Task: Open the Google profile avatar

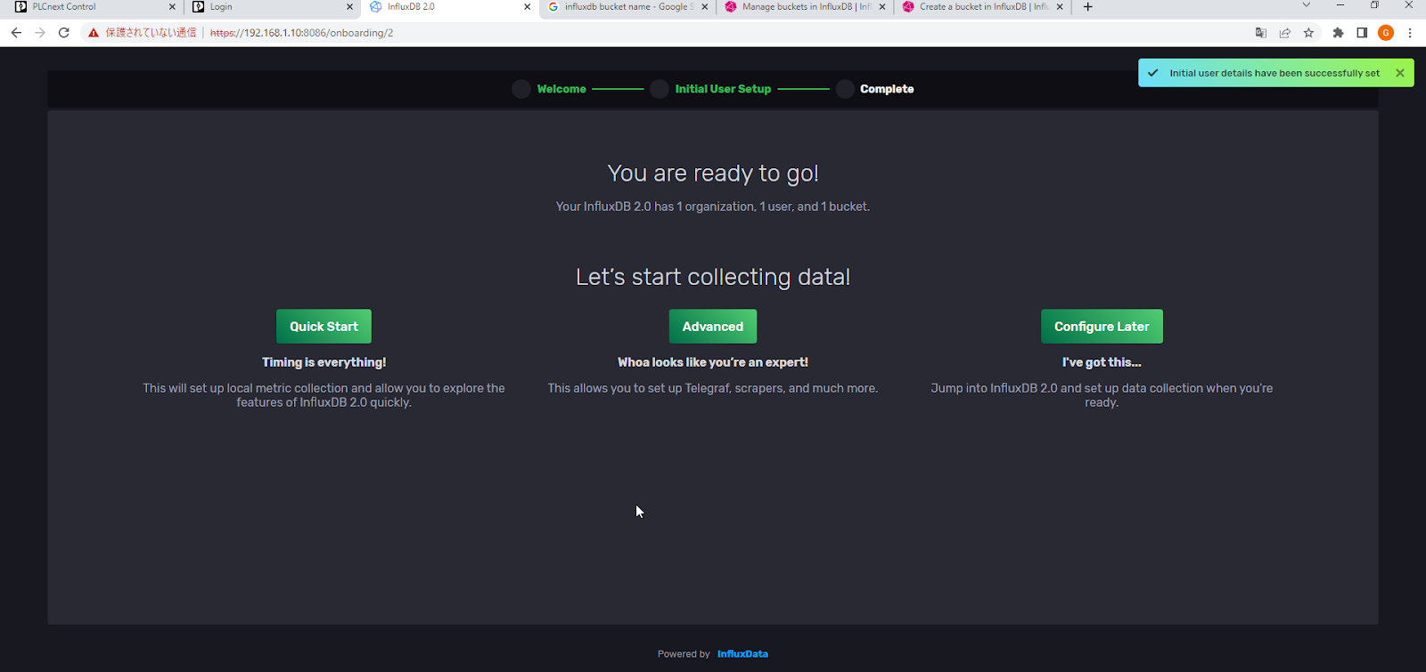Action: 1385,33
